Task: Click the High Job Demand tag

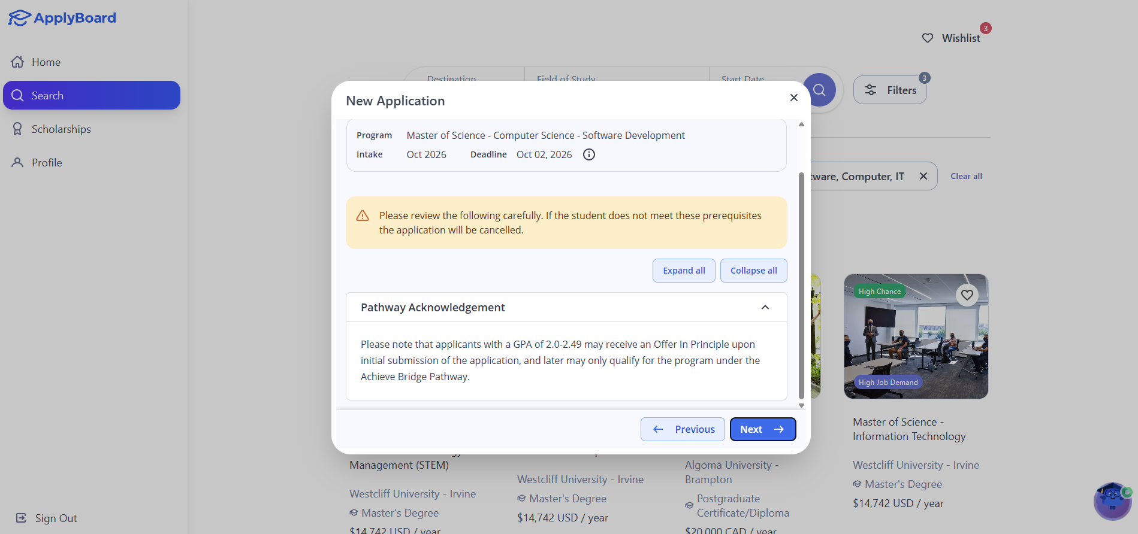Action: click(888, 383)
